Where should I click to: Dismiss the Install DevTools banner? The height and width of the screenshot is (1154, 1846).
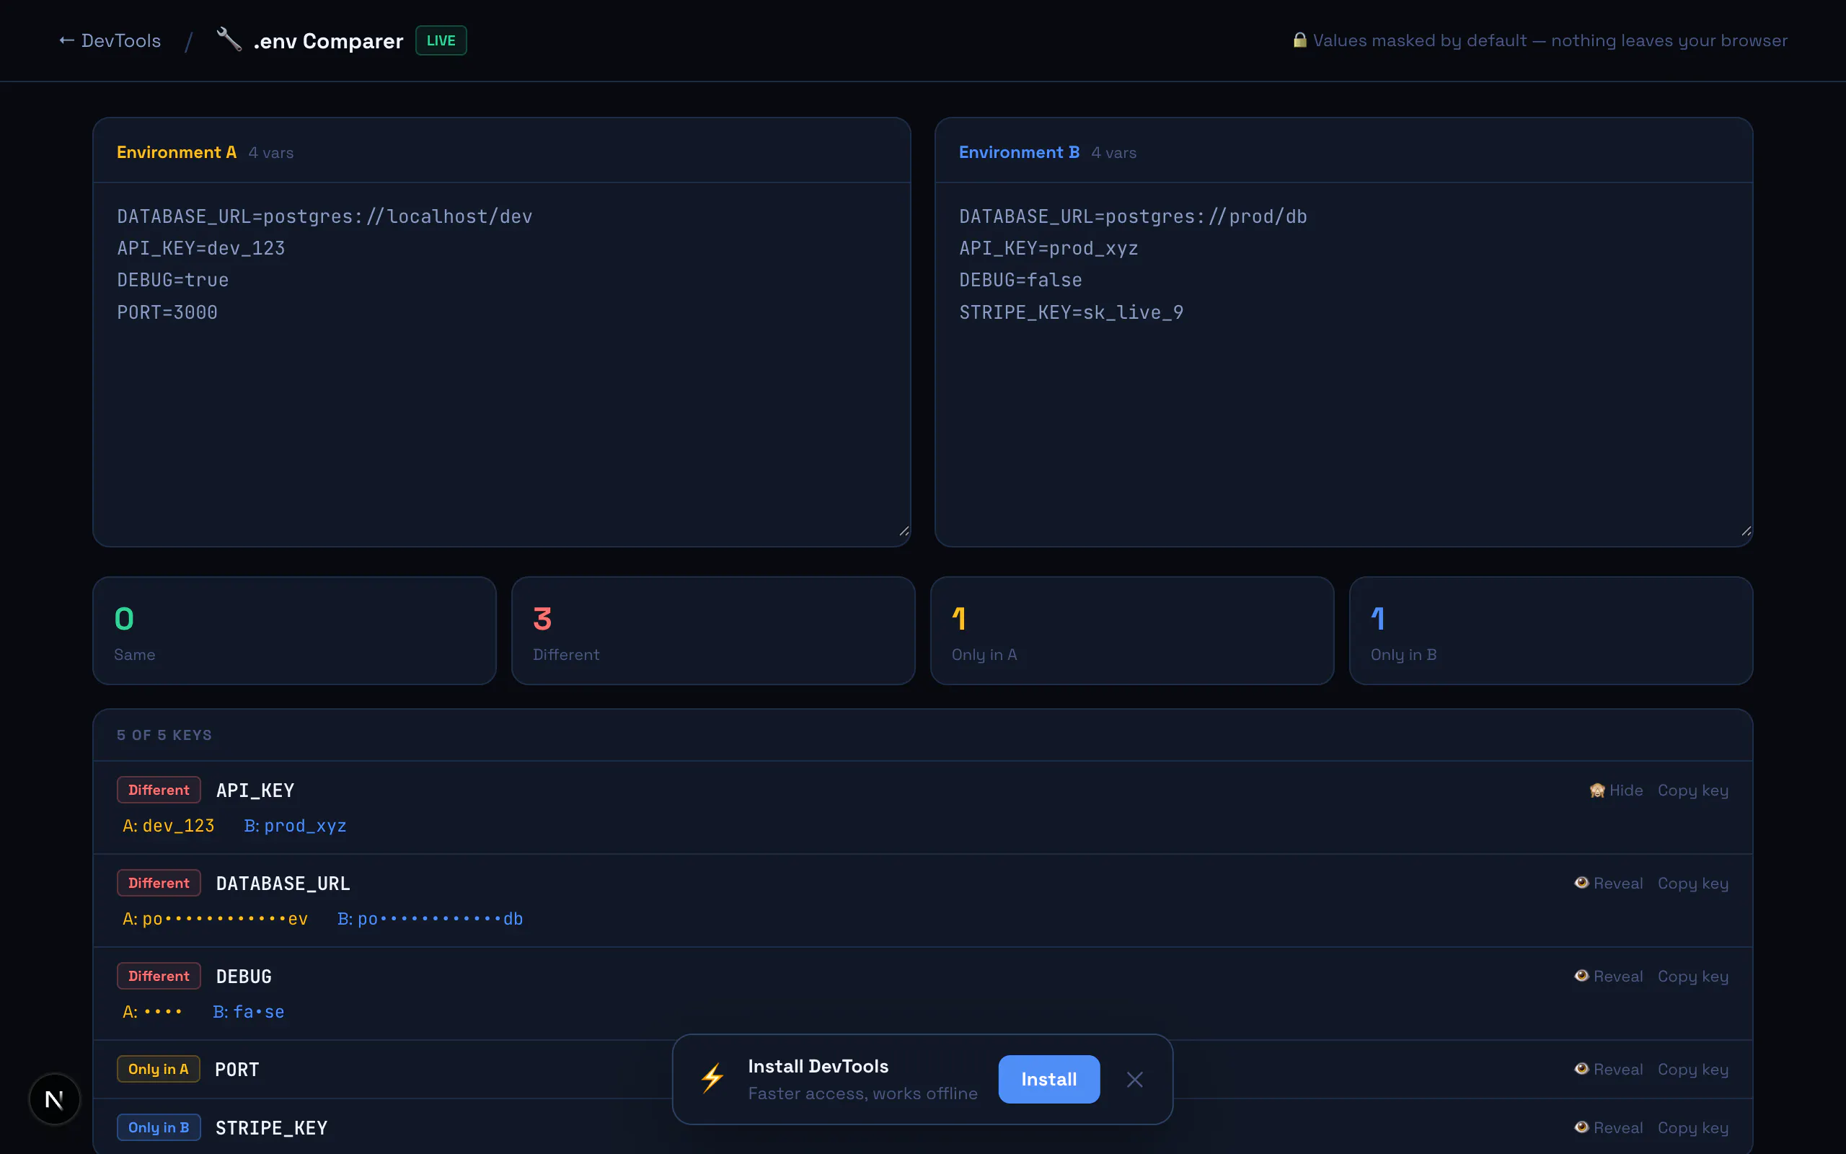(1134, 1079)
